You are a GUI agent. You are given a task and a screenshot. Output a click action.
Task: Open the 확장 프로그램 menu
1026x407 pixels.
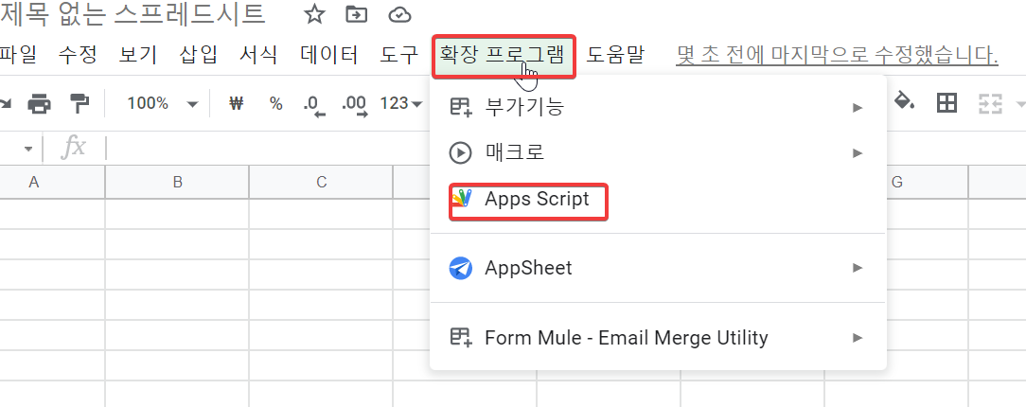(504, 56)
